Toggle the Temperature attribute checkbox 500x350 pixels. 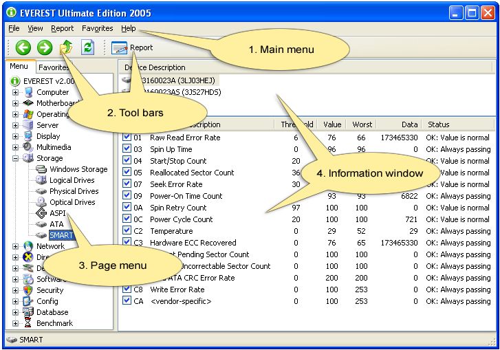[x=127, y=231]
